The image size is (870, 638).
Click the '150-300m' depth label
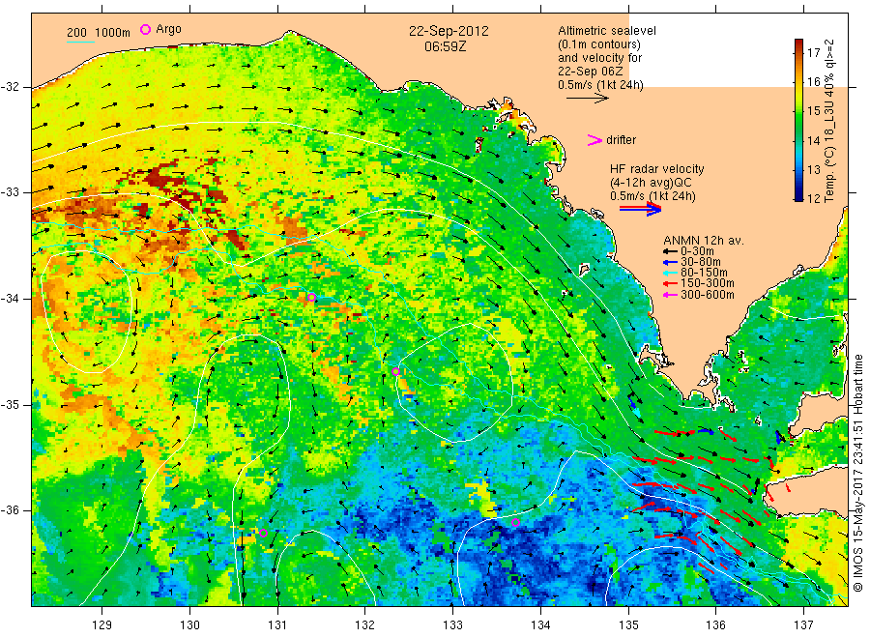point(708,283)
